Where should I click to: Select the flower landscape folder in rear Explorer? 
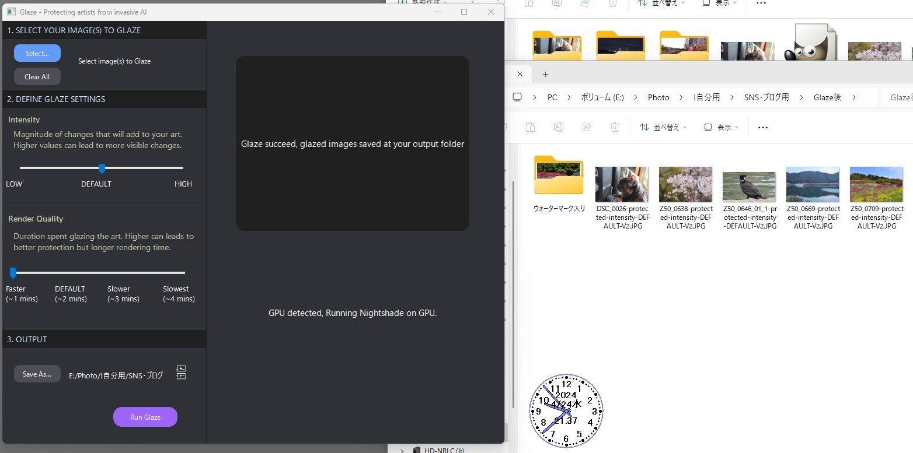click(x=684, y=45)
